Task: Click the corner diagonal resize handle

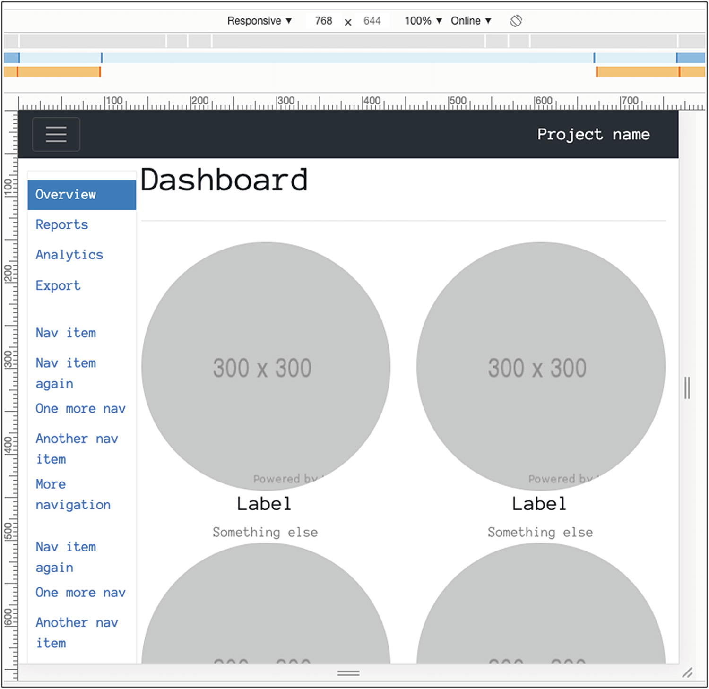Action: 687,672
